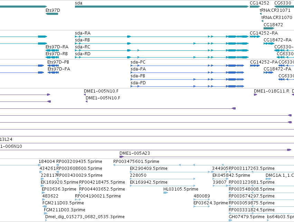Image resolution: width=294 pixels, height=222 pixels.
Task: Select the tRNA:CR31070 label
Action: point(277,17)
